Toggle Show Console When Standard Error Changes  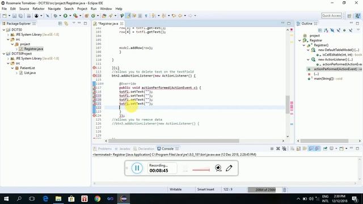tap(317, 148)
